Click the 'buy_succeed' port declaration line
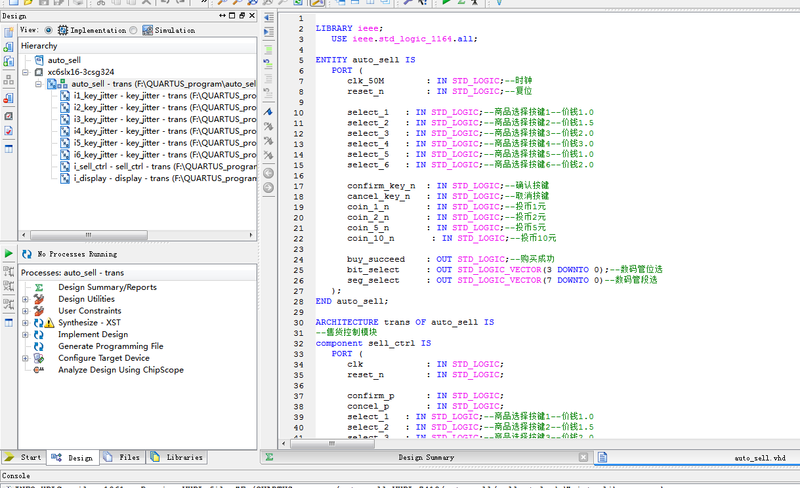The width and height of the screenshot is (800, 488). point(451,259)
